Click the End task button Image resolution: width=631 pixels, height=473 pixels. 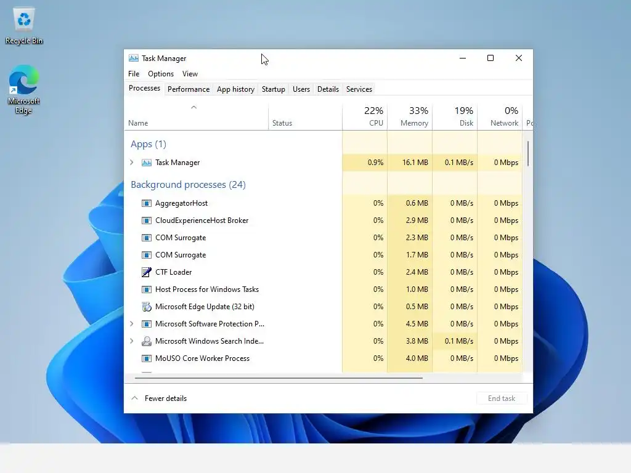tap(502, 398)
